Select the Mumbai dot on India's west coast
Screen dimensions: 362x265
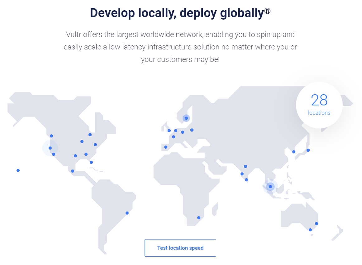tap(242, 174)
